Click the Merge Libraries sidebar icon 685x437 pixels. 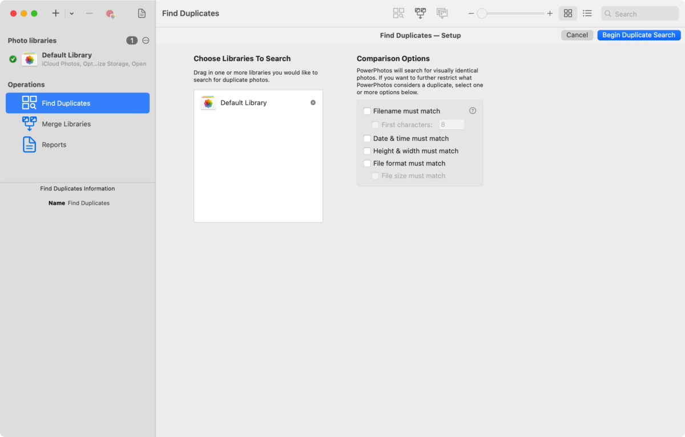click(x=29, y=124)
